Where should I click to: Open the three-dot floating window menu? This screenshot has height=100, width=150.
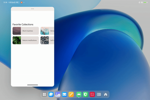point(32,9)
